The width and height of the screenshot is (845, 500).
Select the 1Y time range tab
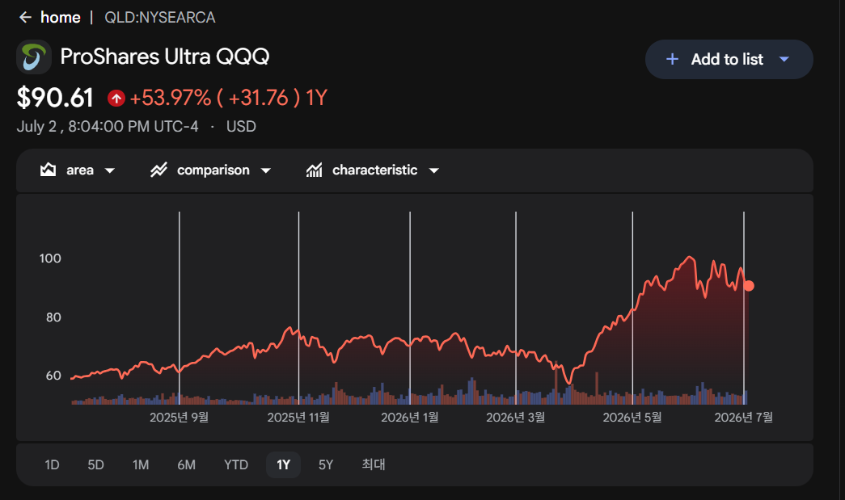click(x=284, y=464)
